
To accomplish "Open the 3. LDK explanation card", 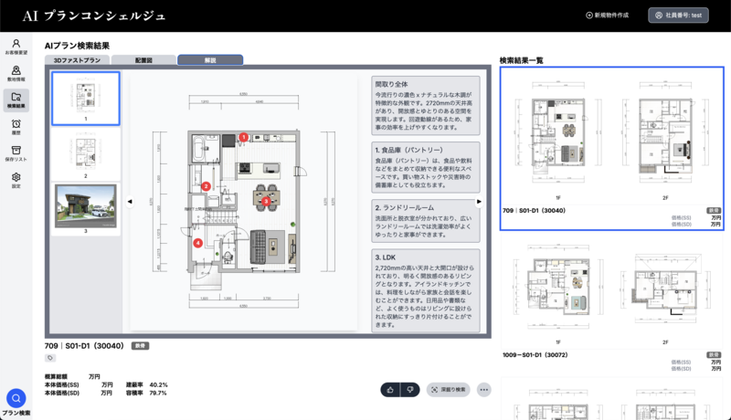I will [426, 290].
